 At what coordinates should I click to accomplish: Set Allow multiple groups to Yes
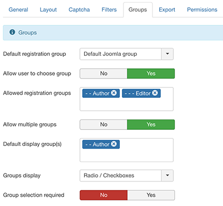click(151, 125)
